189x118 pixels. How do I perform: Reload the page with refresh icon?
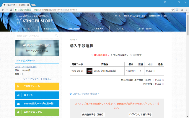(11, 10)
